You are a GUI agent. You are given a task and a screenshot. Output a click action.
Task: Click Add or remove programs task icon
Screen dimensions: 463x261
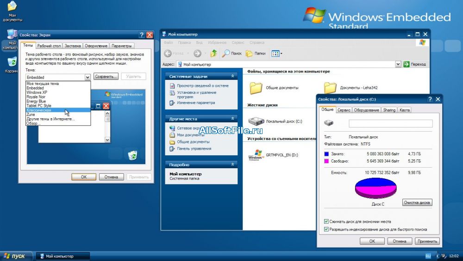click(172, 93)
